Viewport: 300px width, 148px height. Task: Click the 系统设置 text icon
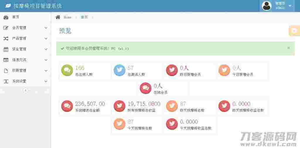click(x=6, y=81)
